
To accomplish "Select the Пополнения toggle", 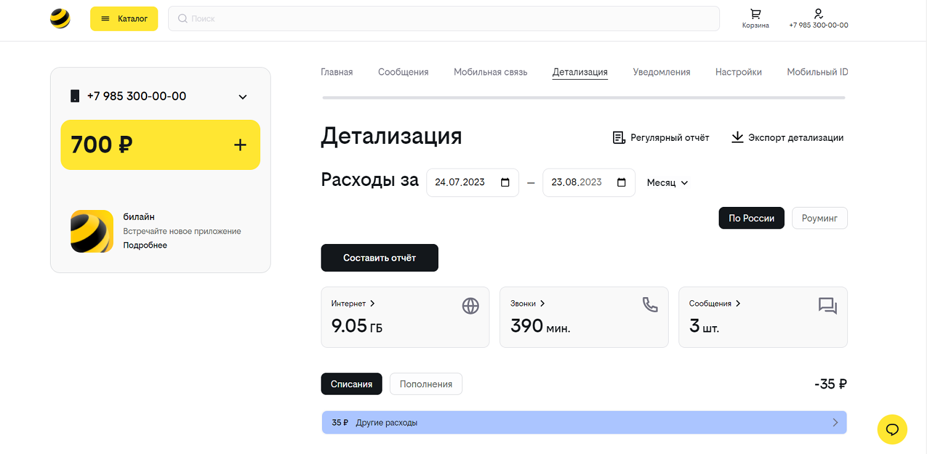I will (x=426, y=384).
